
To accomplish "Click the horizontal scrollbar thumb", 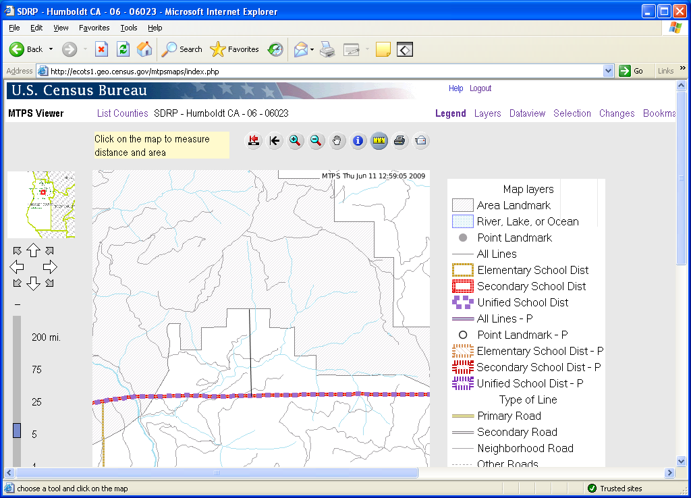I will tap(217, 473).
